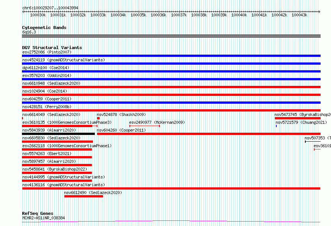The image size is (331, 226).
Task: Click the 100033k ruler tick label
Action: [x=98, y=15]
